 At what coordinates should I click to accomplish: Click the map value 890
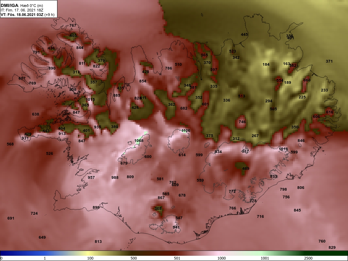point(52,68)
